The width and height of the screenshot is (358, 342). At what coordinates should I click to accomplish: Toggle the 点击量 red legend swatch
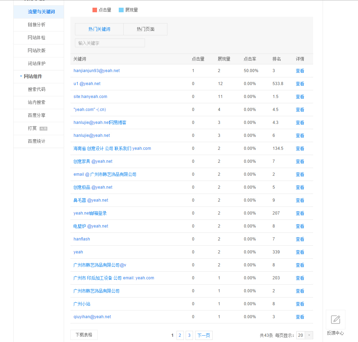coord(95,10)
